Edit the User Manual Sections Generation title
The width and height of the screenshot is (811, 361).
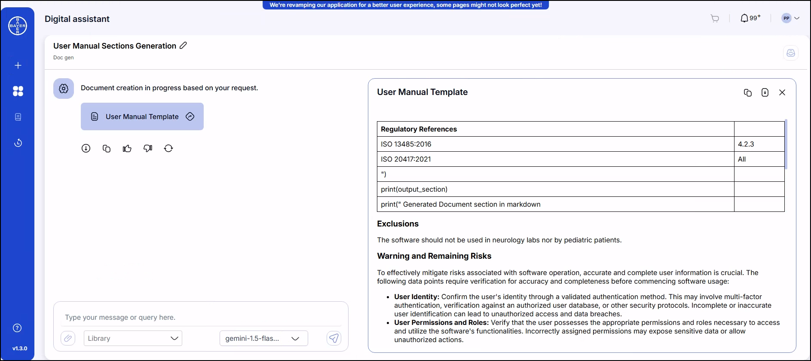184,45
